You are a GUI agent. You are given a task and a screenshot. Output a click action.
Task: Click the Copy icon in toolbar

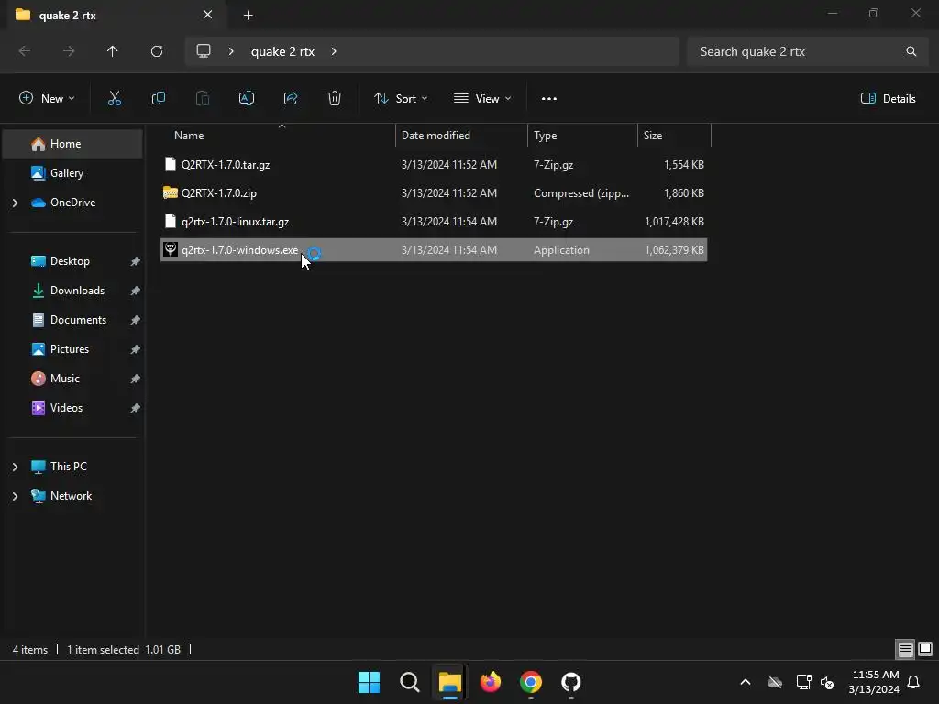point(158,99)
